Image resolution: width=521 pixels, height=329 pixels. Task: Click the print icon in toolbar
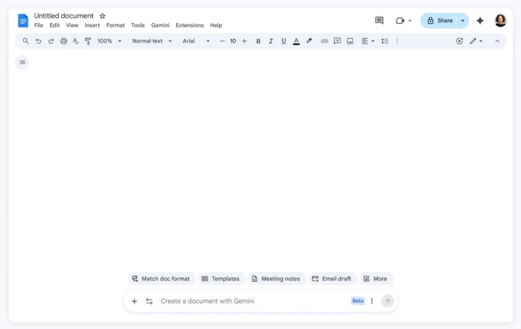pyautogui.click(x=63, y=41)
